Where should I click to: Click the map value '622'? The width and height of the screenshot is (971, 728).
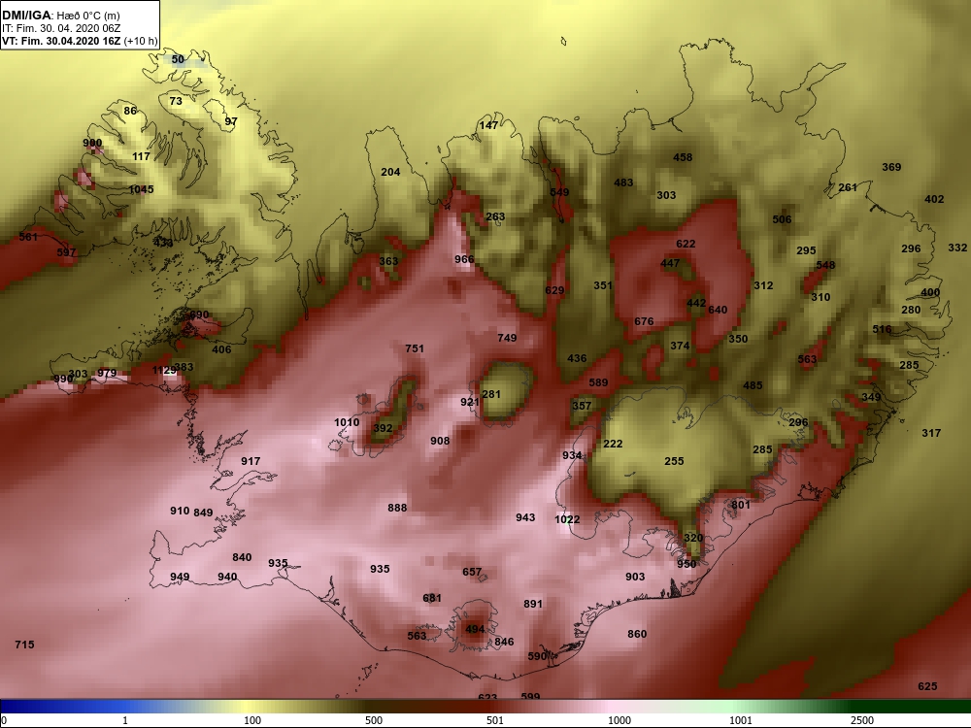coord(686,244)
